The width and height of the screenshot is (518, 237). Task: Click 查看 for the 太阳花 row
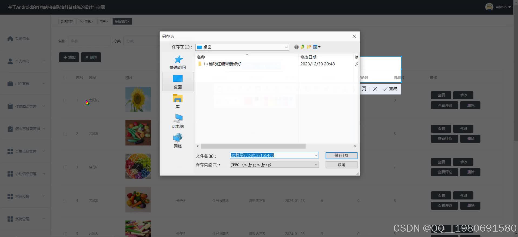pyautogui.click(x=441, y=95)
